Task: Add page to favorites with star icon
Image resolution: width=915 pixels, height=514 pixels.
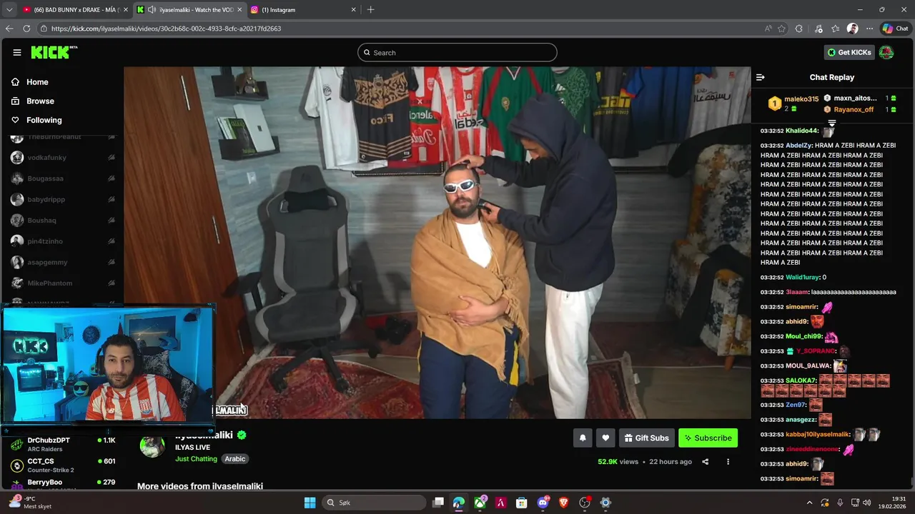Action: (781, 29)
